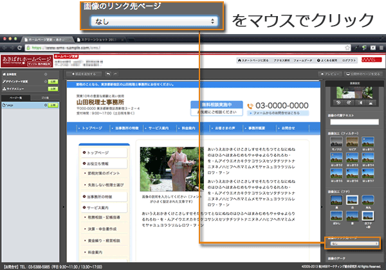
Task: Click the プレビュー button
Action: (333, 75)
